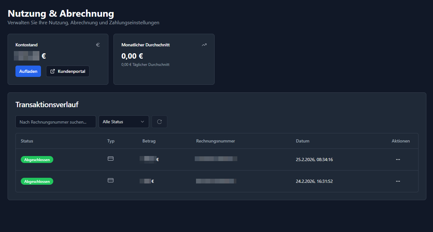Open the Kundenportal

point(68,71)
